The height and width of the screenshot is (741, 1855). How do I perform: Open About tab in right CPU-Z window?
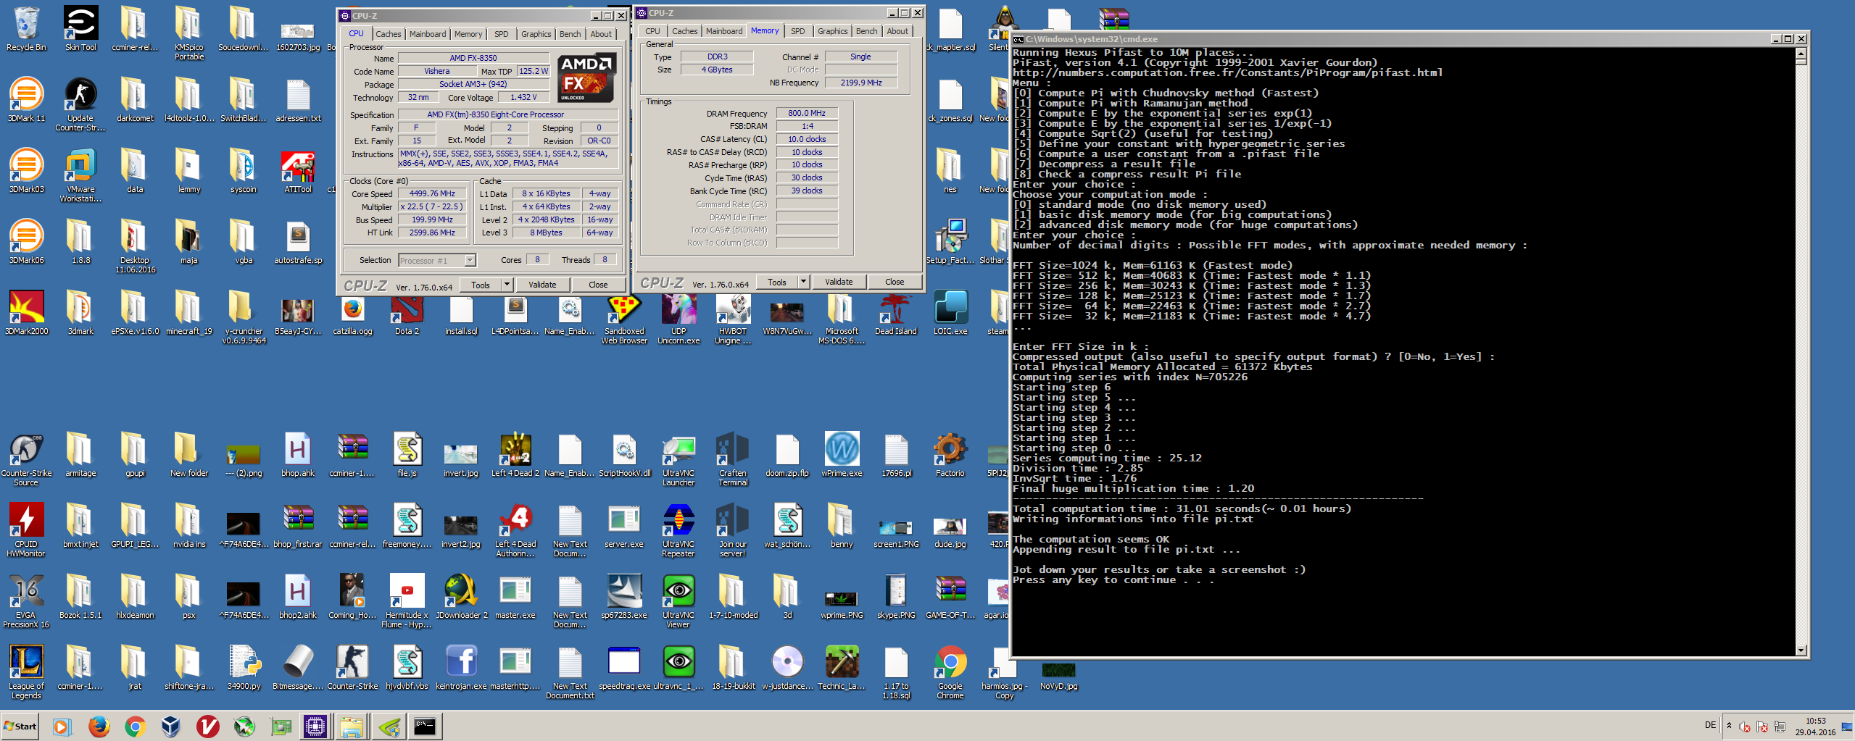[x=897, y=31]
